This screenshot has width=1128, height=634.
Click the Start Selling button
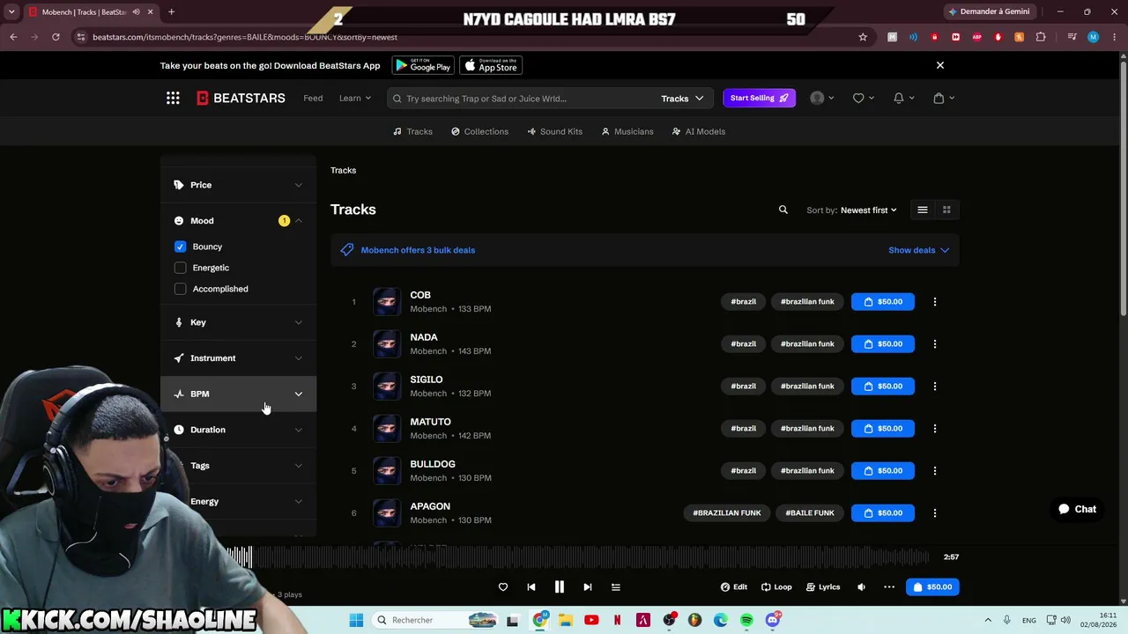[x=759, y=98]
